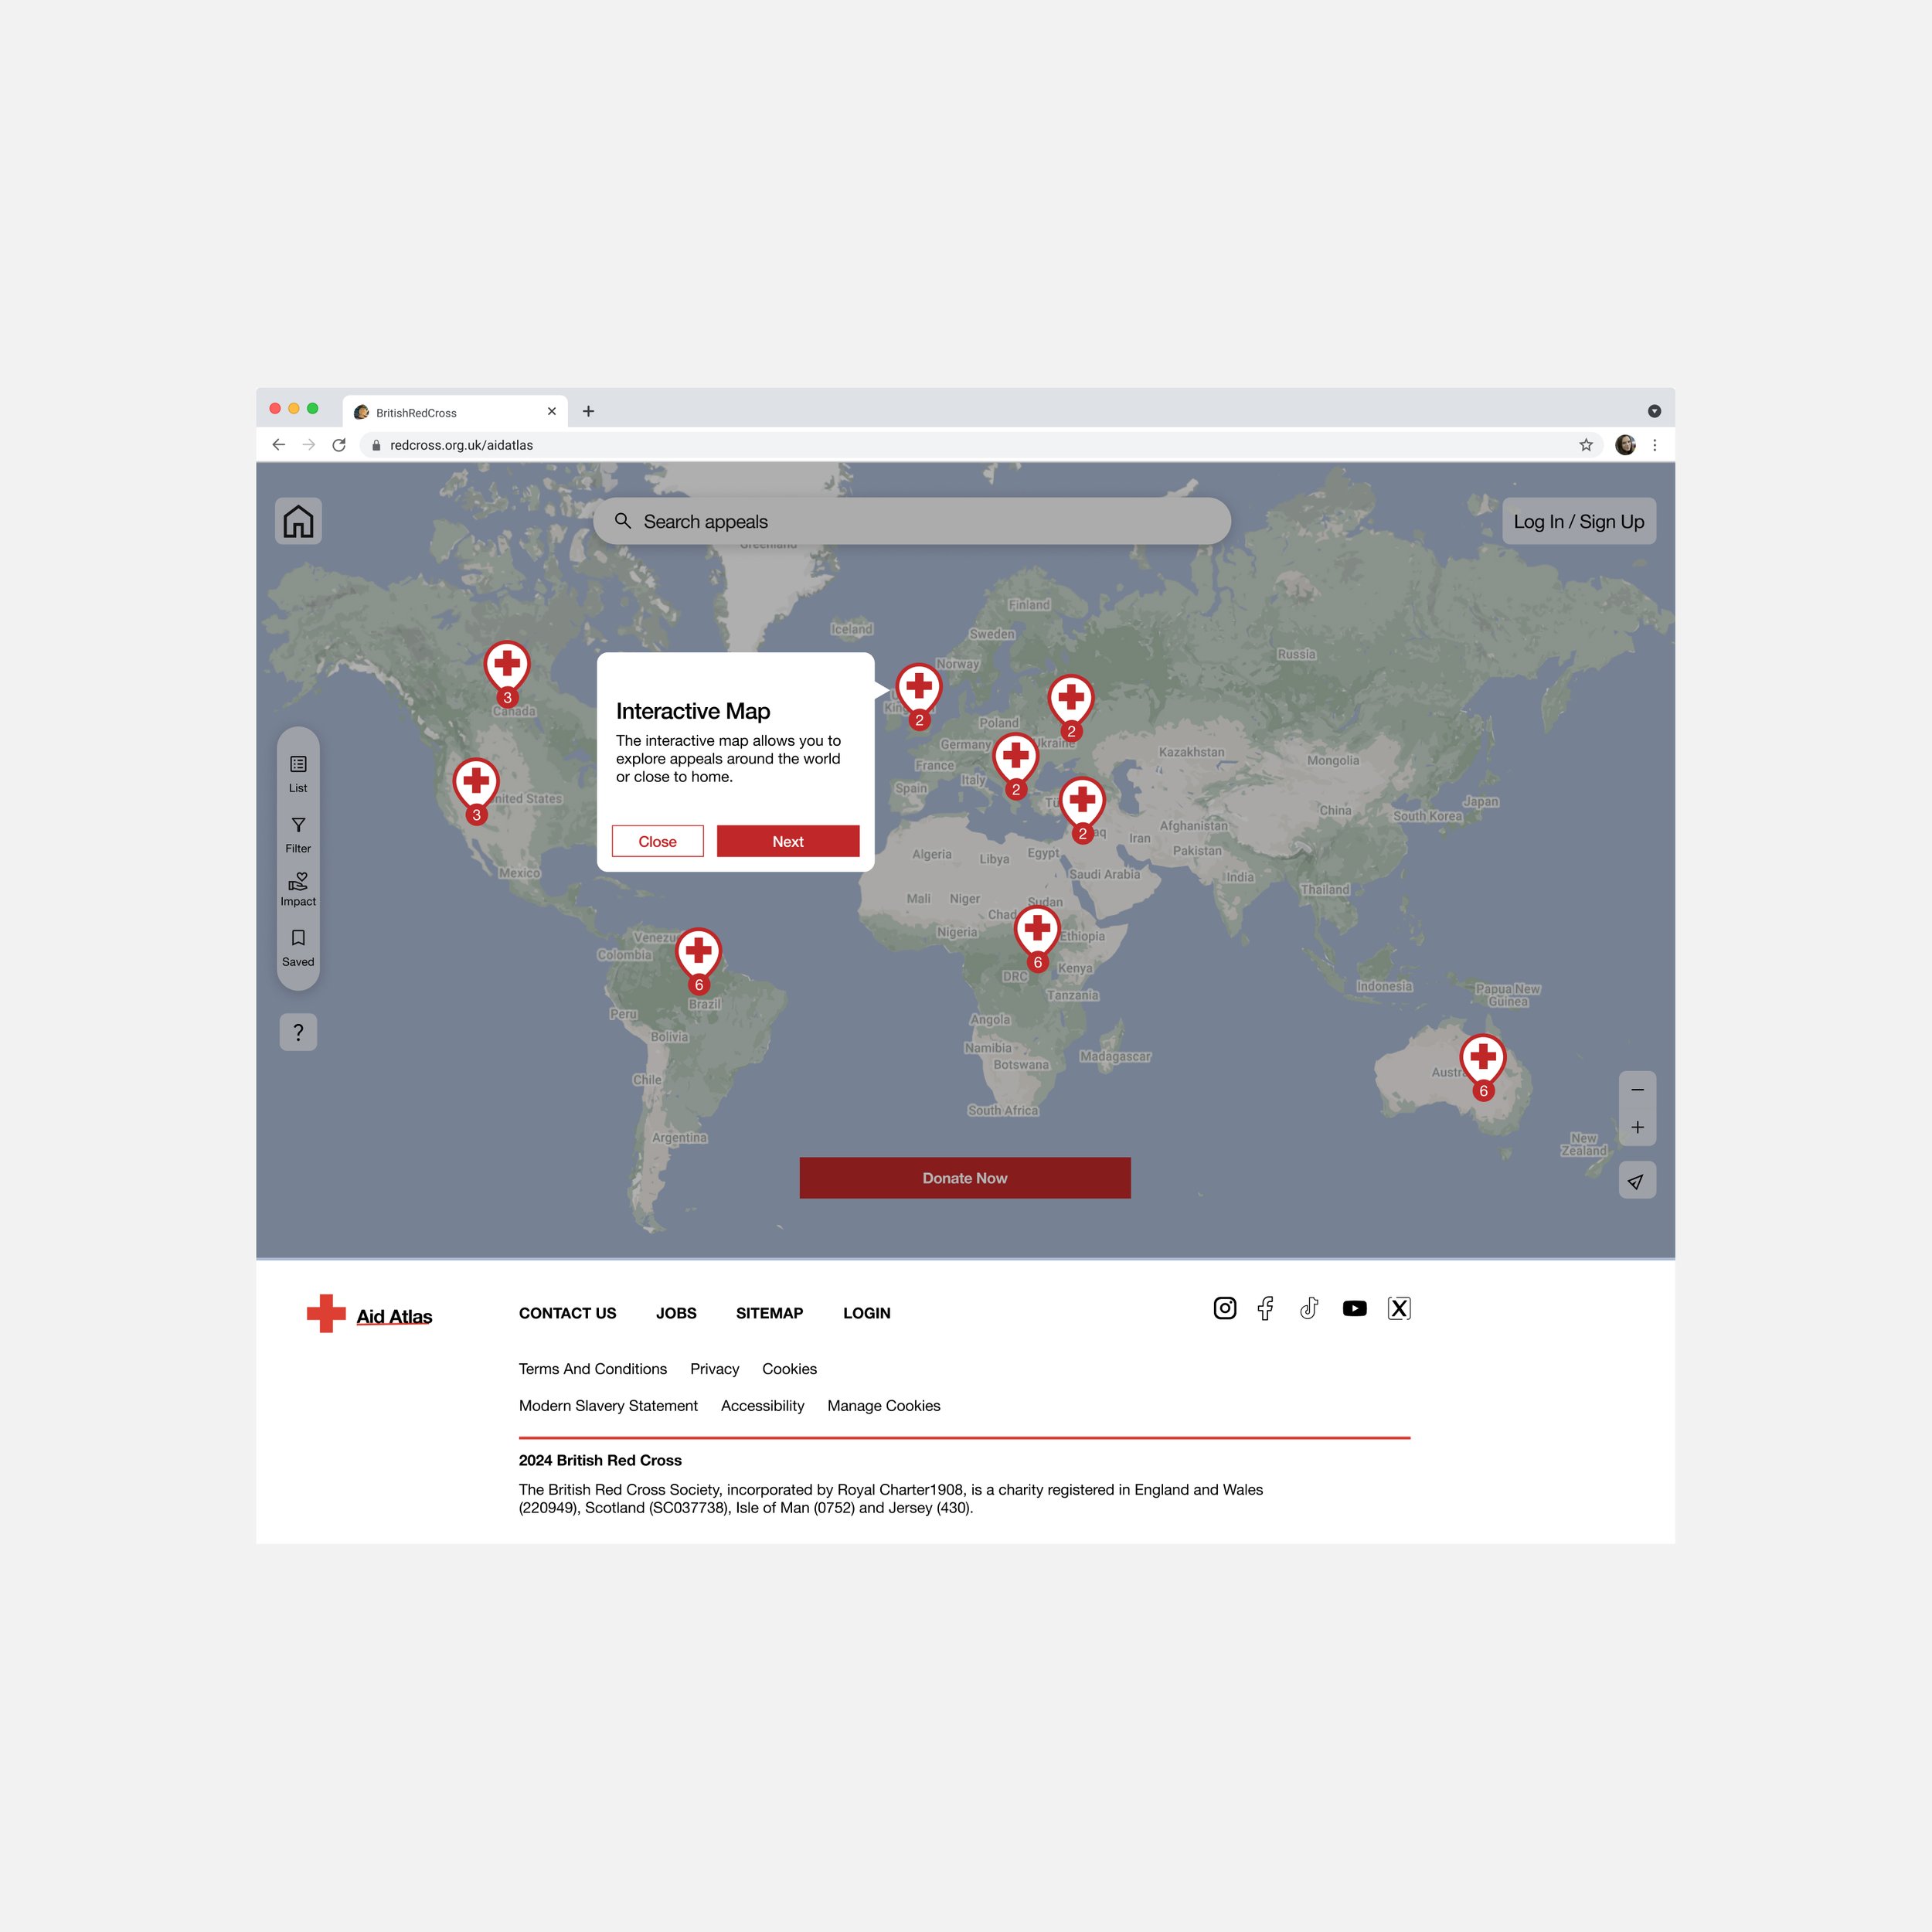Click the locate me arrow icon

[x=1636, y=1181]
